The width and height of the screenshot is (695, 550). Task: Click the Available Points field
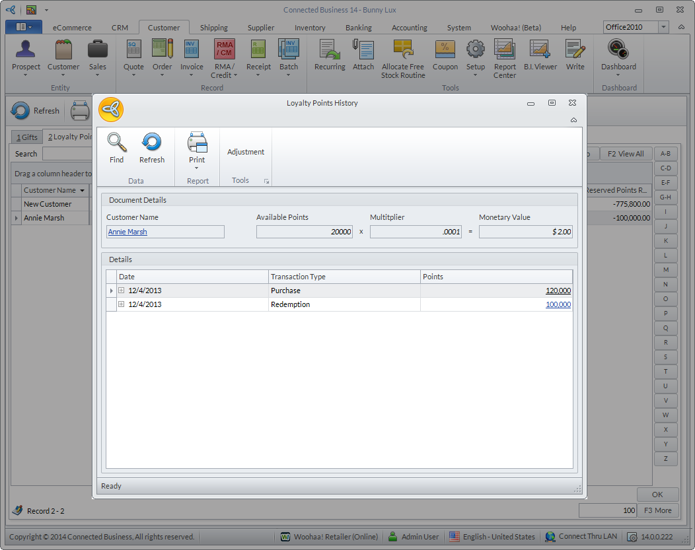click(x=305, y=232)
